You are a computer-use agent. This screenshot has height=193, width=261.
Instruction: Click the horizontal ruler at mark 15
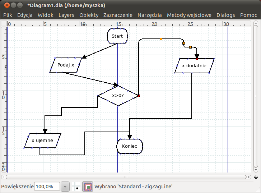118,24
